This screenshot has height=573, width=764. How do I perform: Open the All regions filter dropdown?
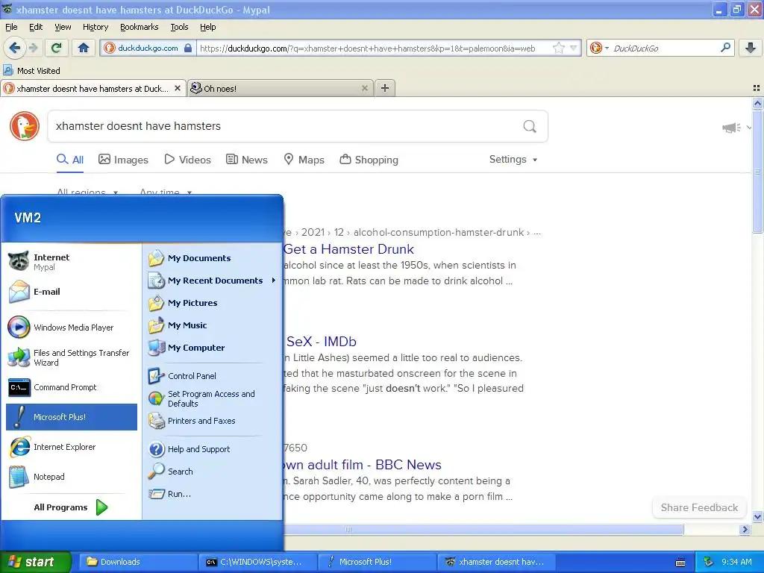88,192
